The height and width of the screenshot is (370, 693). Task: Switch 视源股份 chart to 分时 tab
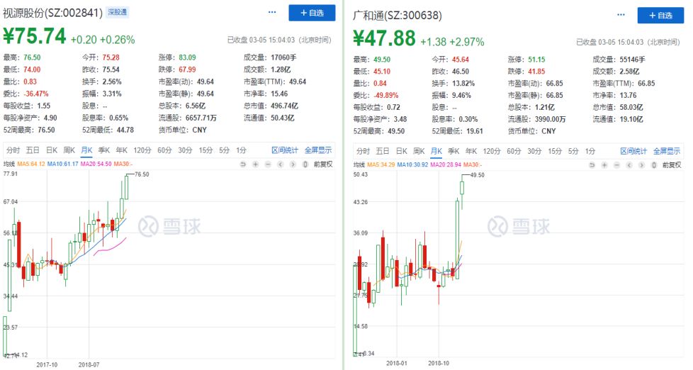coord(13,150)
